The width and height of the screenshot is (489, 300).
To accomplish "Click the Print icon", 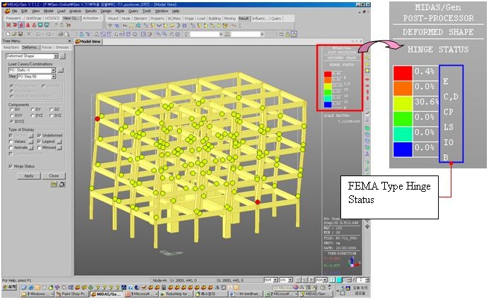I will coord(61,34).
